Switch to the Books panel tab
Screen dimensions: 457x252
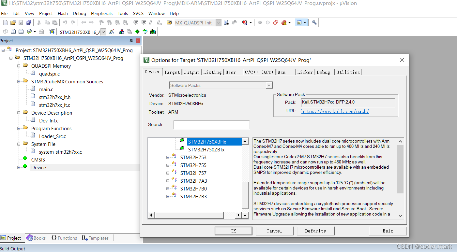[x=36, y=238]
